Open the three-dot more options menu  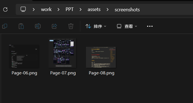pos(150,26)
